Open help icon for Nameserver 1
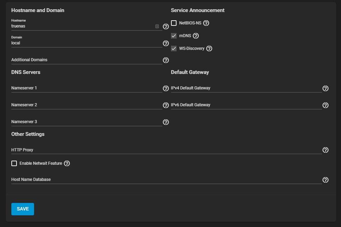341x227 pixels. click(166, 88)
